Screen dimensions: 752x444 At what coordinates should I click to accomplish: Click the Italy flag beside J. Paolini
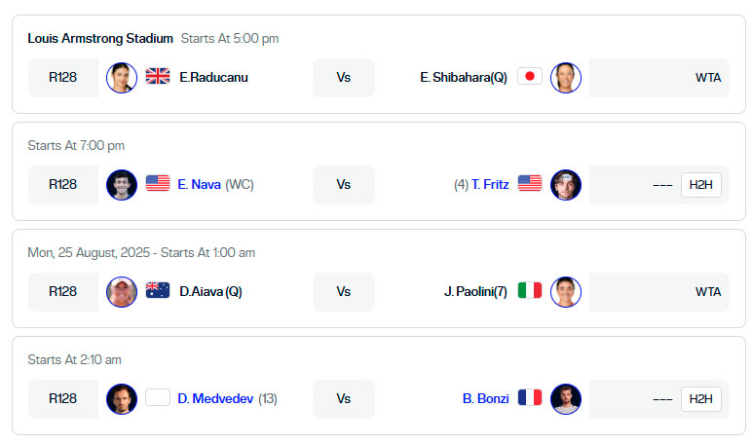point(530,290)
